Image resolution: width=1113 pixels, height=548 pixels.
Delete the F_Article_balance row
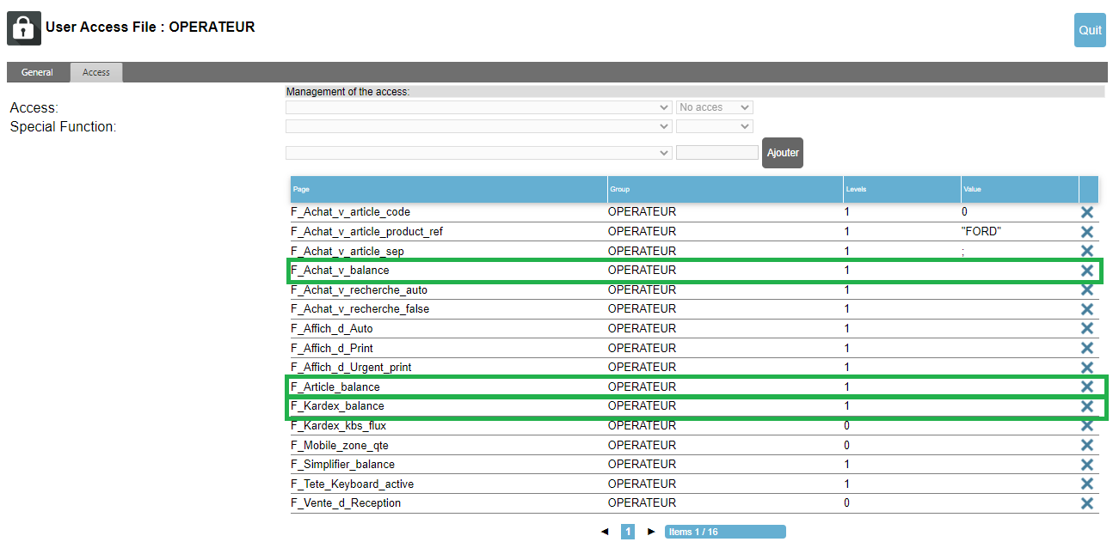(x=1086, y=387)
